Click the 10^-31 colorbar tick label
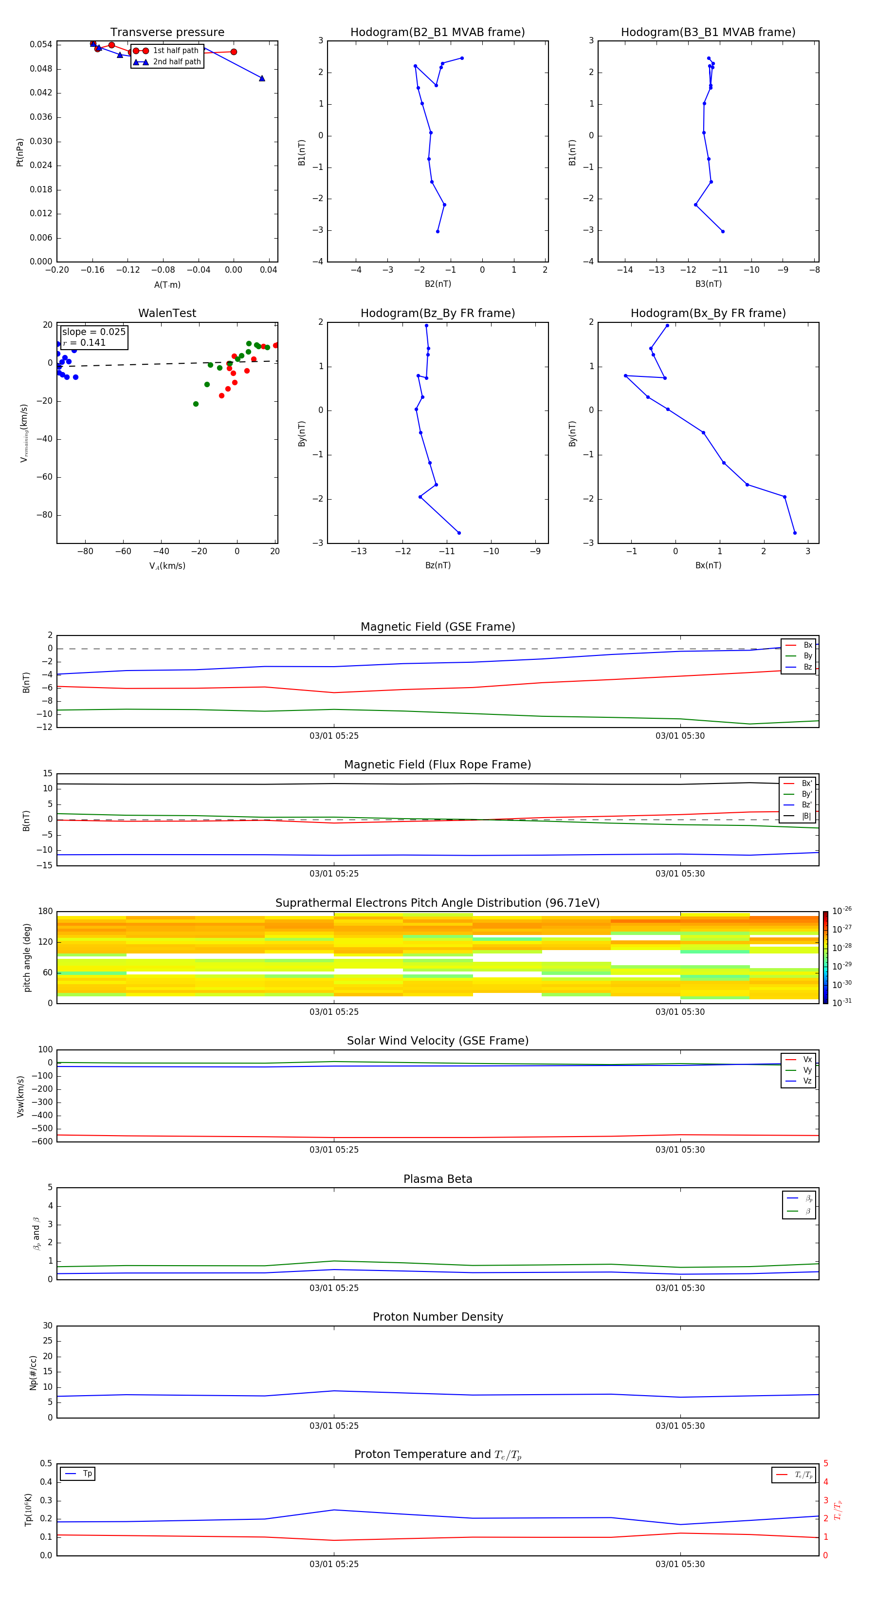 (842, 1003)
